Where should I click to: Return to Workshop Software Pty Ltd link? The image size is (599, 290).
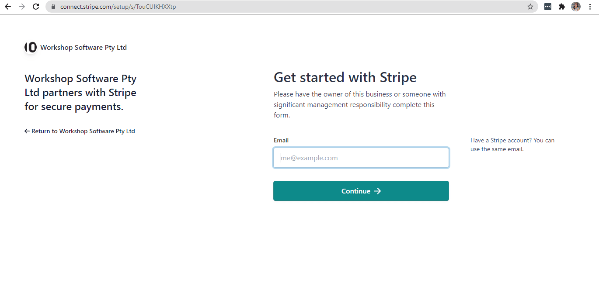pyautogui.click(x=80, y=131)
